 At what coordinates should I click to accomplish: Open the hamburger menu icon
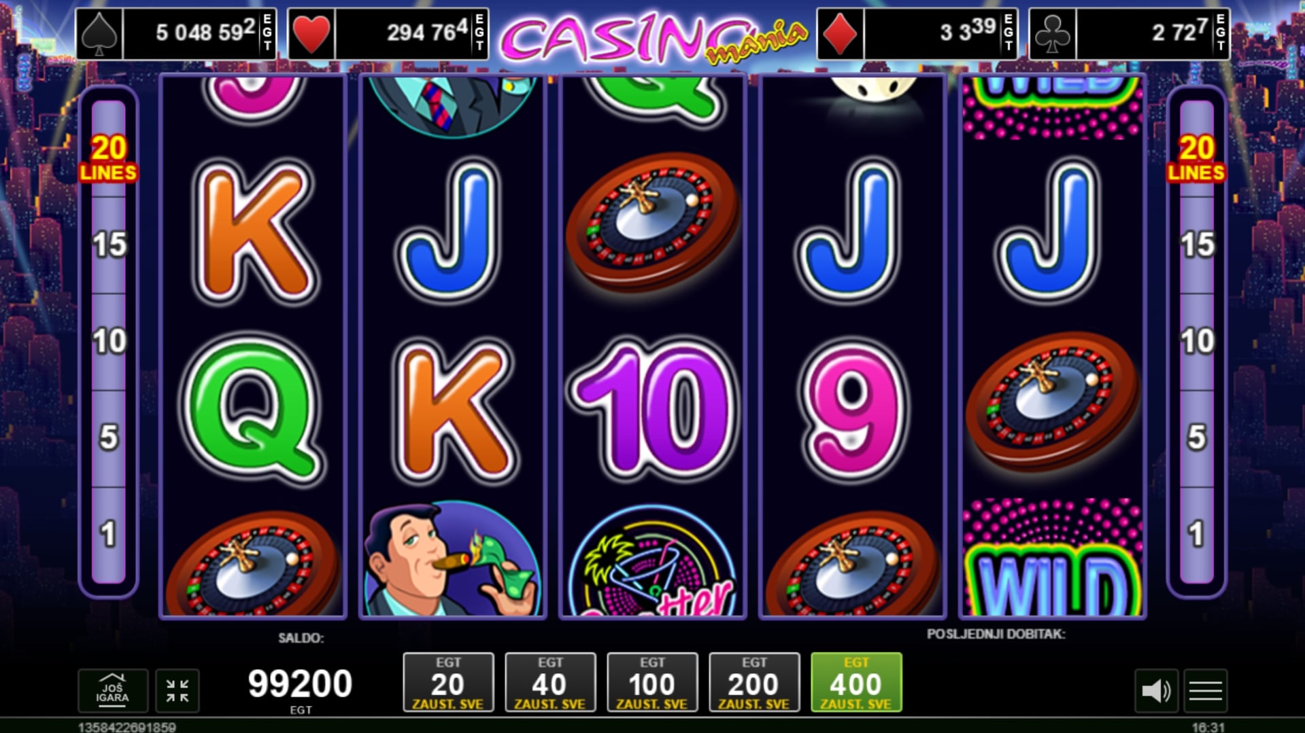1205,691
